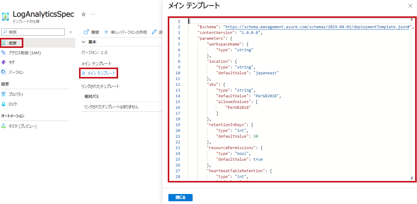
Task: Click the 相対パス column header
Action: click(x=91, y=96)
